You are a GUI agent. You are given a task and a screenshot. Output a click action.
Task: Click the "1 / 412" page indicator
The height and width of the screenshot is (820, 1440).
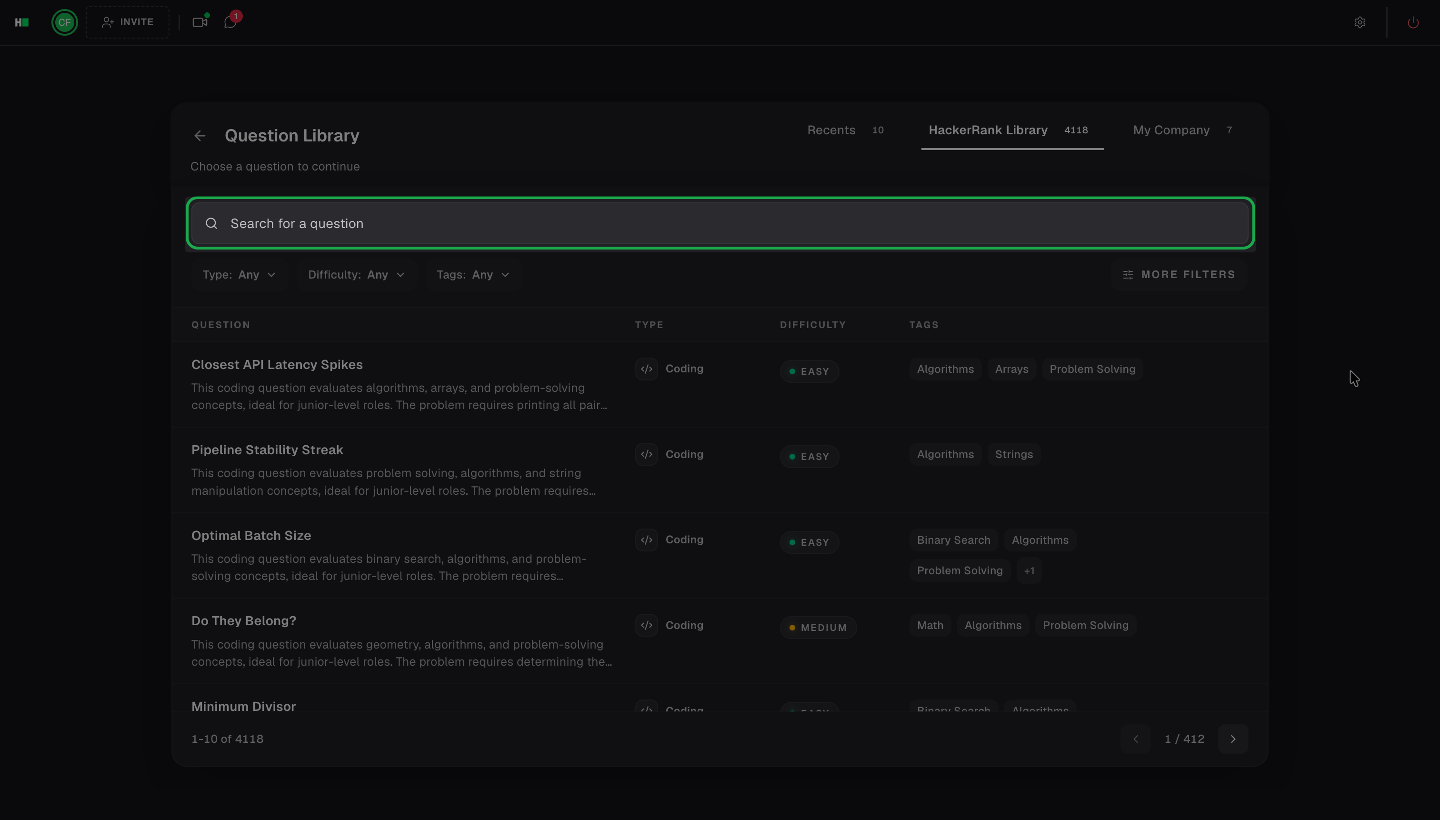pos(1184,739)
